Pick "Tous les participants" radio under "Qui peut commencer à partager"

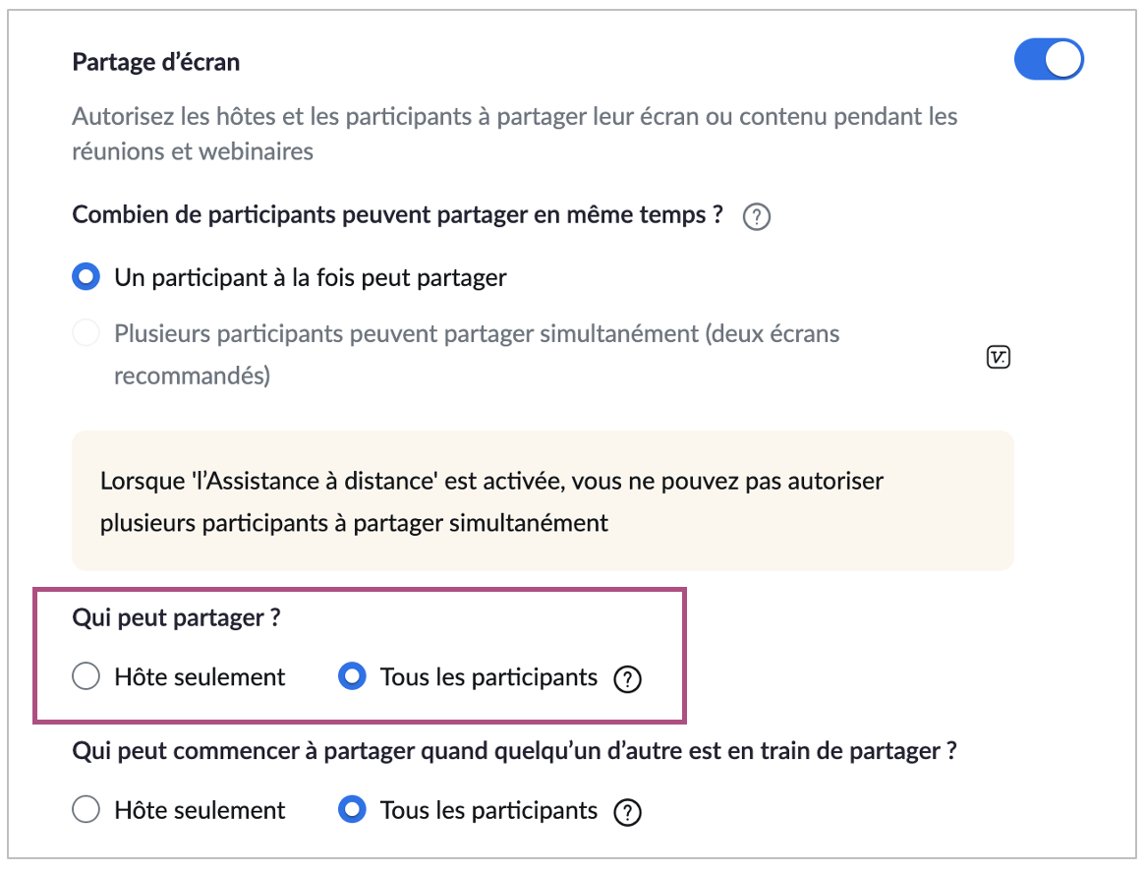[352, 810]
